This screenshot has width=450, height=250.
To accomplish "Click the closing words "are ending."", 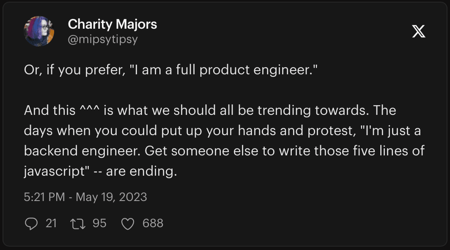I will click(x=142, y=171).
